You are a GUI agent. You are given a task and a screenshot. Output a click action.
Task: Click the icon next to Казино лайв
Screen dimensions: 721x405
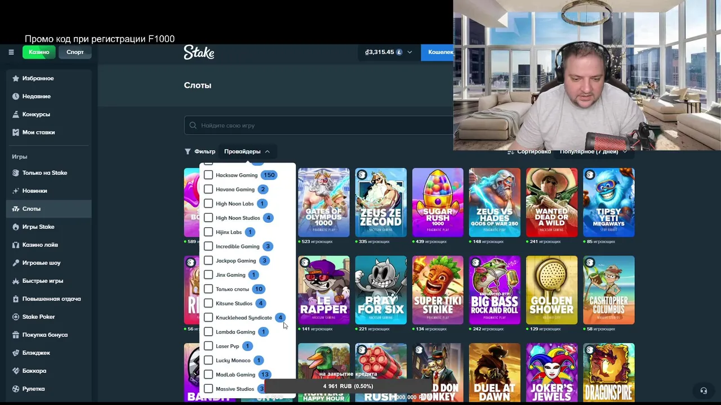coord(16,245)
